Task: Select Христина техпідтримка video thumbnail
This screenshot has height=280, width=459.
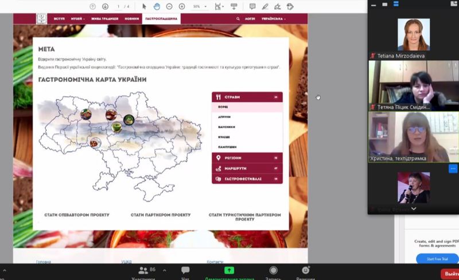Action: click(414, 137)
